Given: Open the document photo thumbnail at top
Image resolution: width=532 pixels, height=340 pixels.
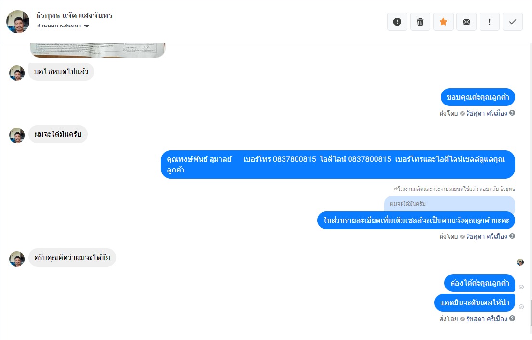Looking at the screenshot, I should [97, 50].
